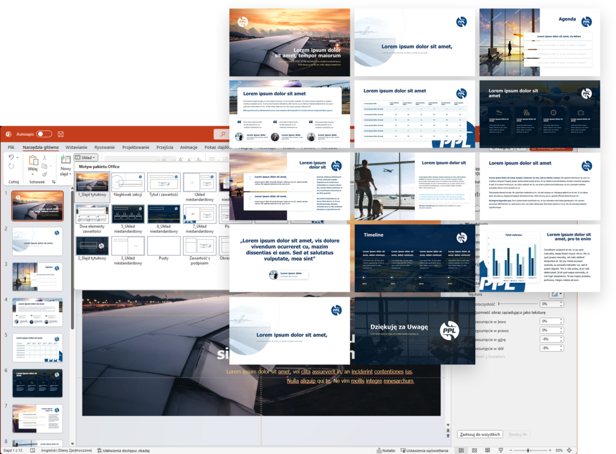Click the save floppy disk icon

click(61, 134)
